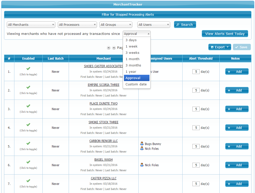Click user icon beside Nick Foles in row 6
Viewport: 255px width, 193px height.
[142, 165]
